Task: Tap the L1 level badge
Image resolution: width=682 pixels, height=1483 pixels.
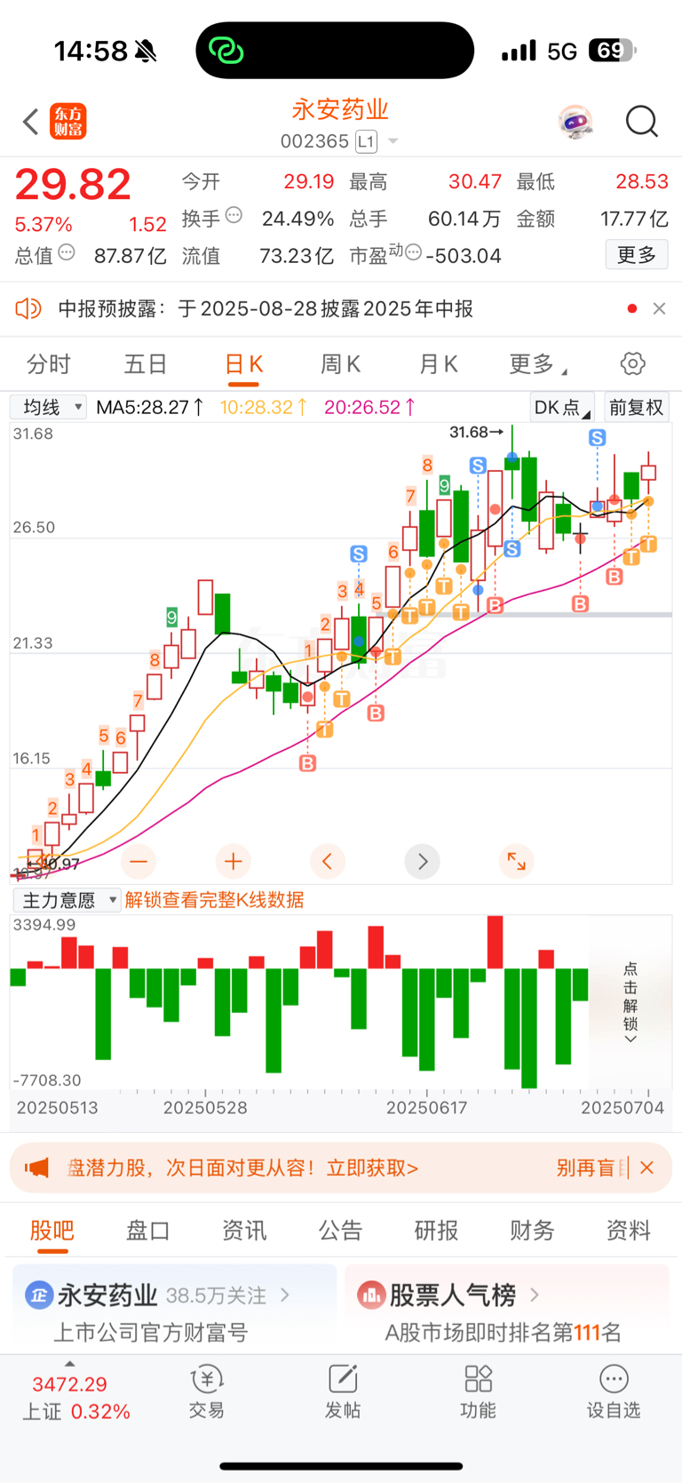Action: point(366,141)
